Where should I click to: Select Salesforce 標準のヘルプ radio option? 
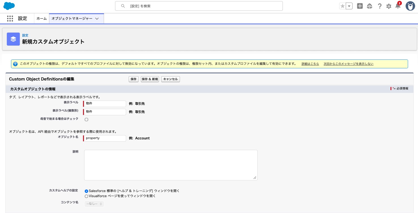click(x=86, y=191)
